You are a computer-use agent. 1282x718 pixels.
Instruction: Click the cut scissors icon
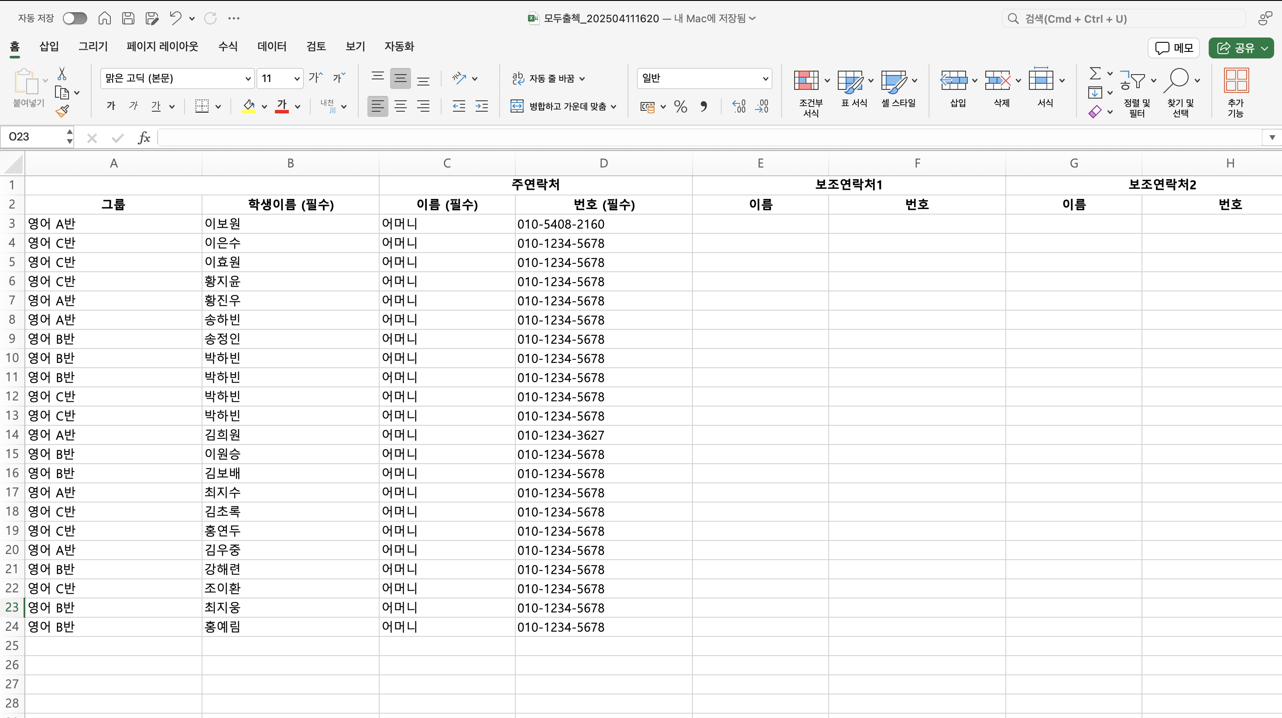[x=62, y=74]
